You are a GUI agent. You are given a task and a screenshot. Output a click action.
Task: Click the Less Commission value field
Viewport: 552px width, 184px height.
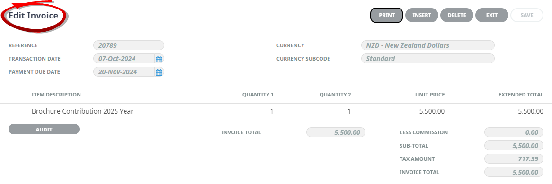(514, 132)
